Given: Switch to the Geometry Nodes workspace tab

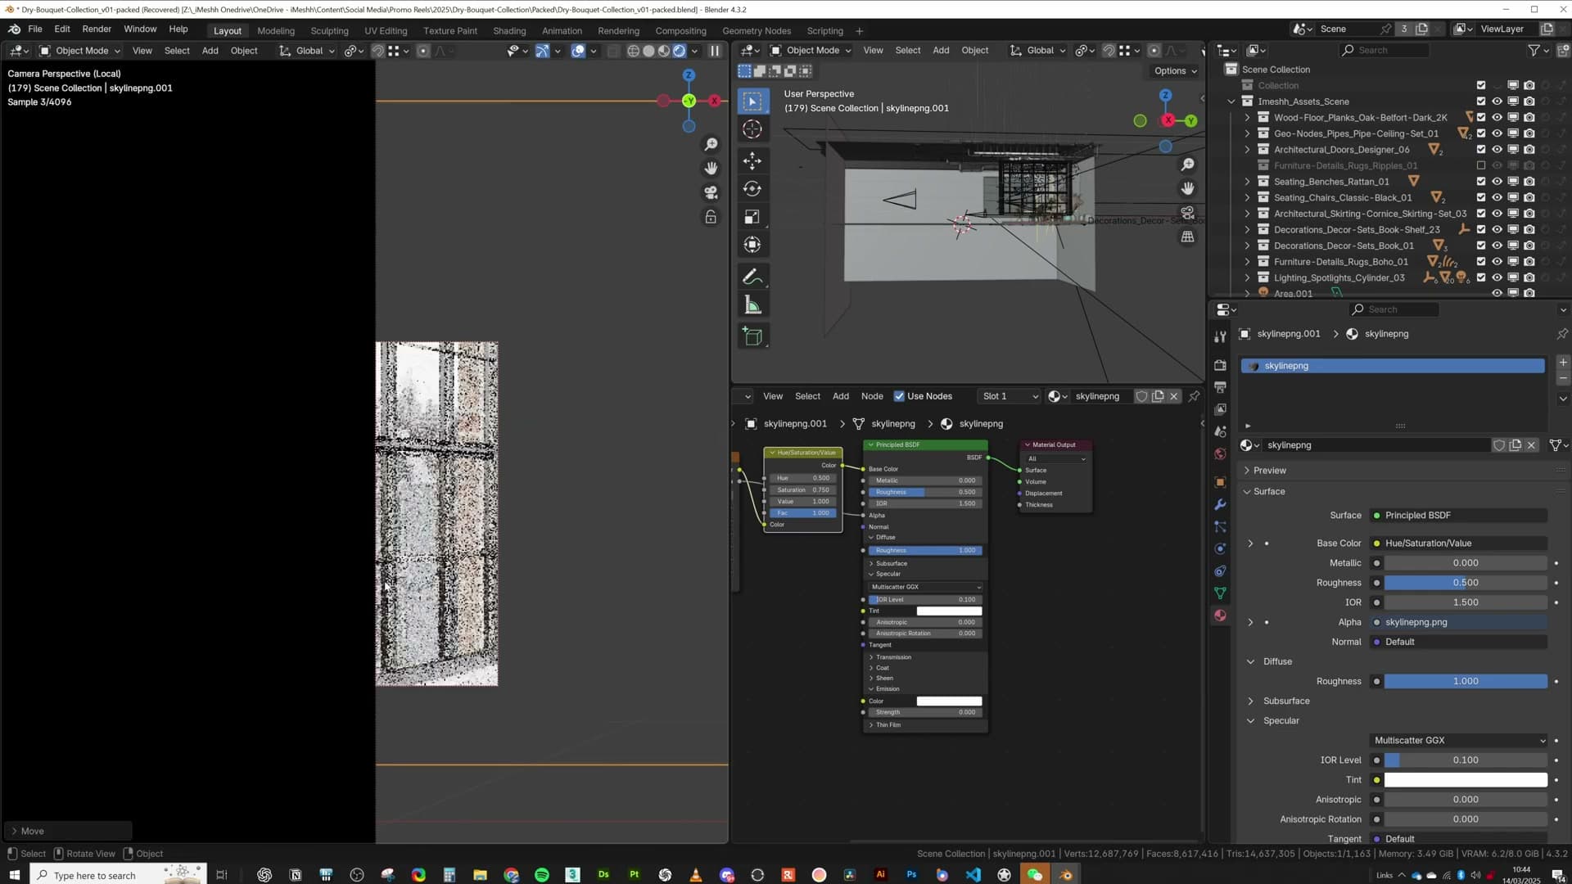Looking at the screenshot, I should click(x=757, y=31).
